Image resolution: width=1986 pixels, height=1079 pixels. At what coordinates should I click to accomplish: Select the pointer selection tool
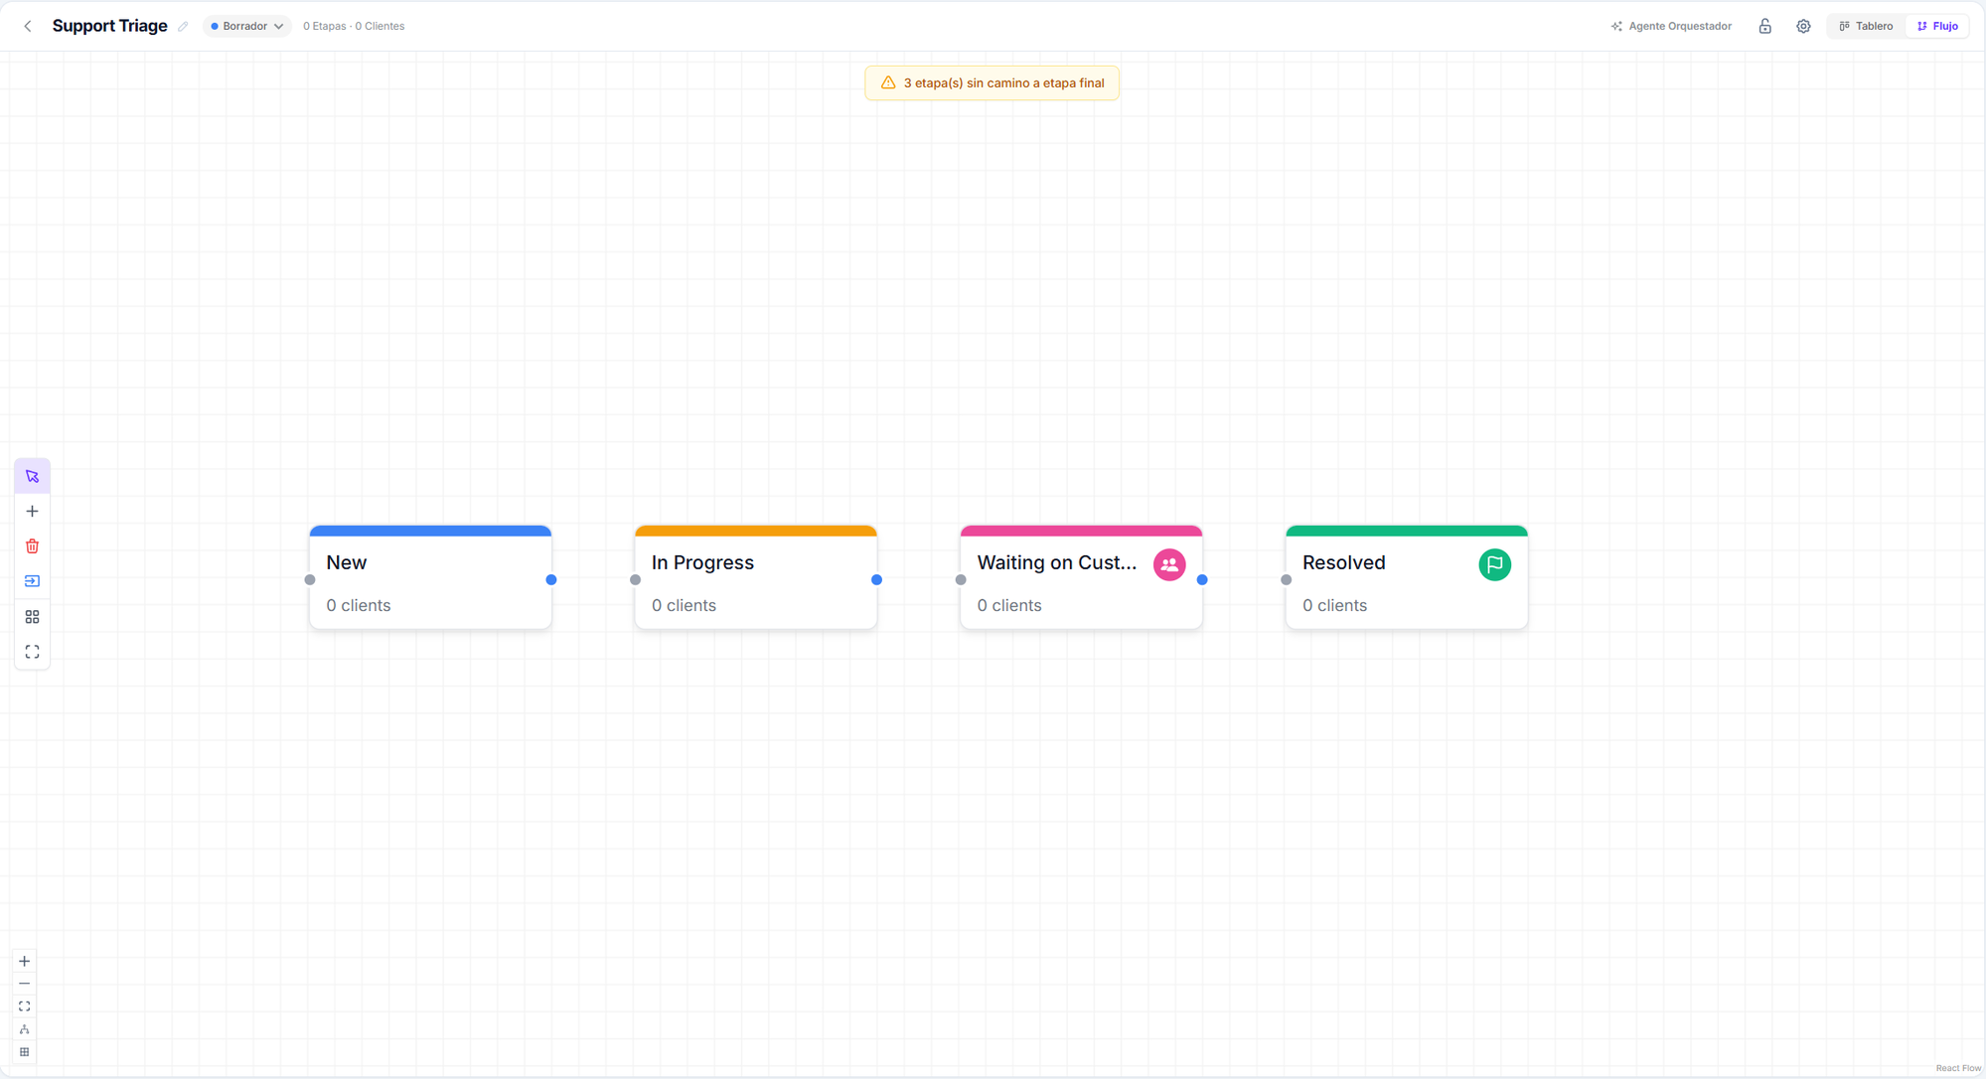click(33, 477)
